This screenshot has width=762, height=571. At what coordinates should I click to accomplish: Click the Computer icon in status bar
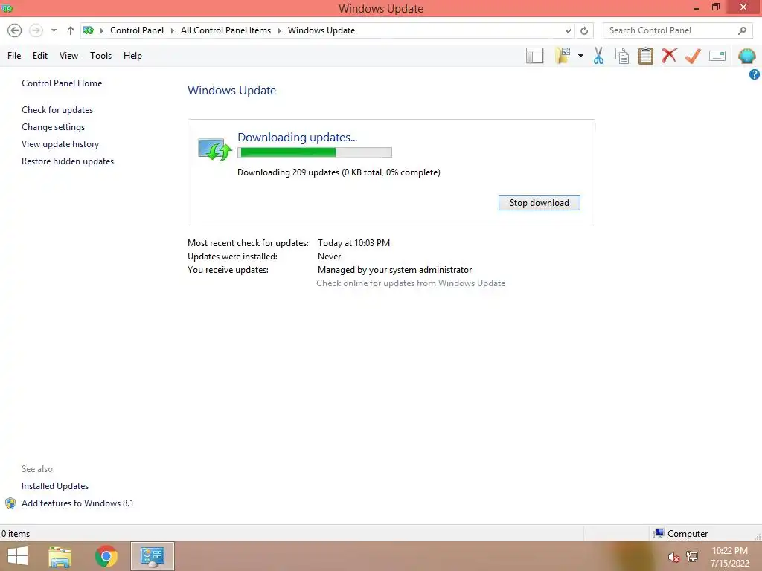pos(658,534)
